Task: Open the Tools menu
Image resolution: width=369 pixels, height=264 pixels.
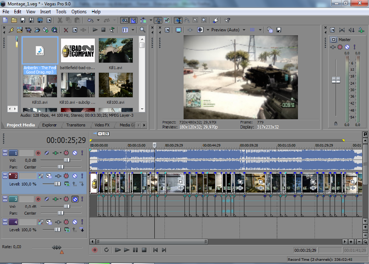Action: pyautogui.click(x=61, y=12)
